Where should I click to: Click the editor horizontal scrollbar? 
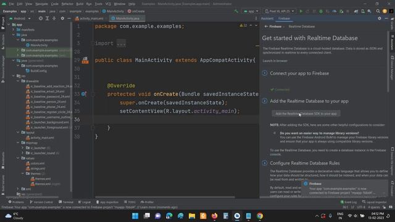click(x=165, y=197)
